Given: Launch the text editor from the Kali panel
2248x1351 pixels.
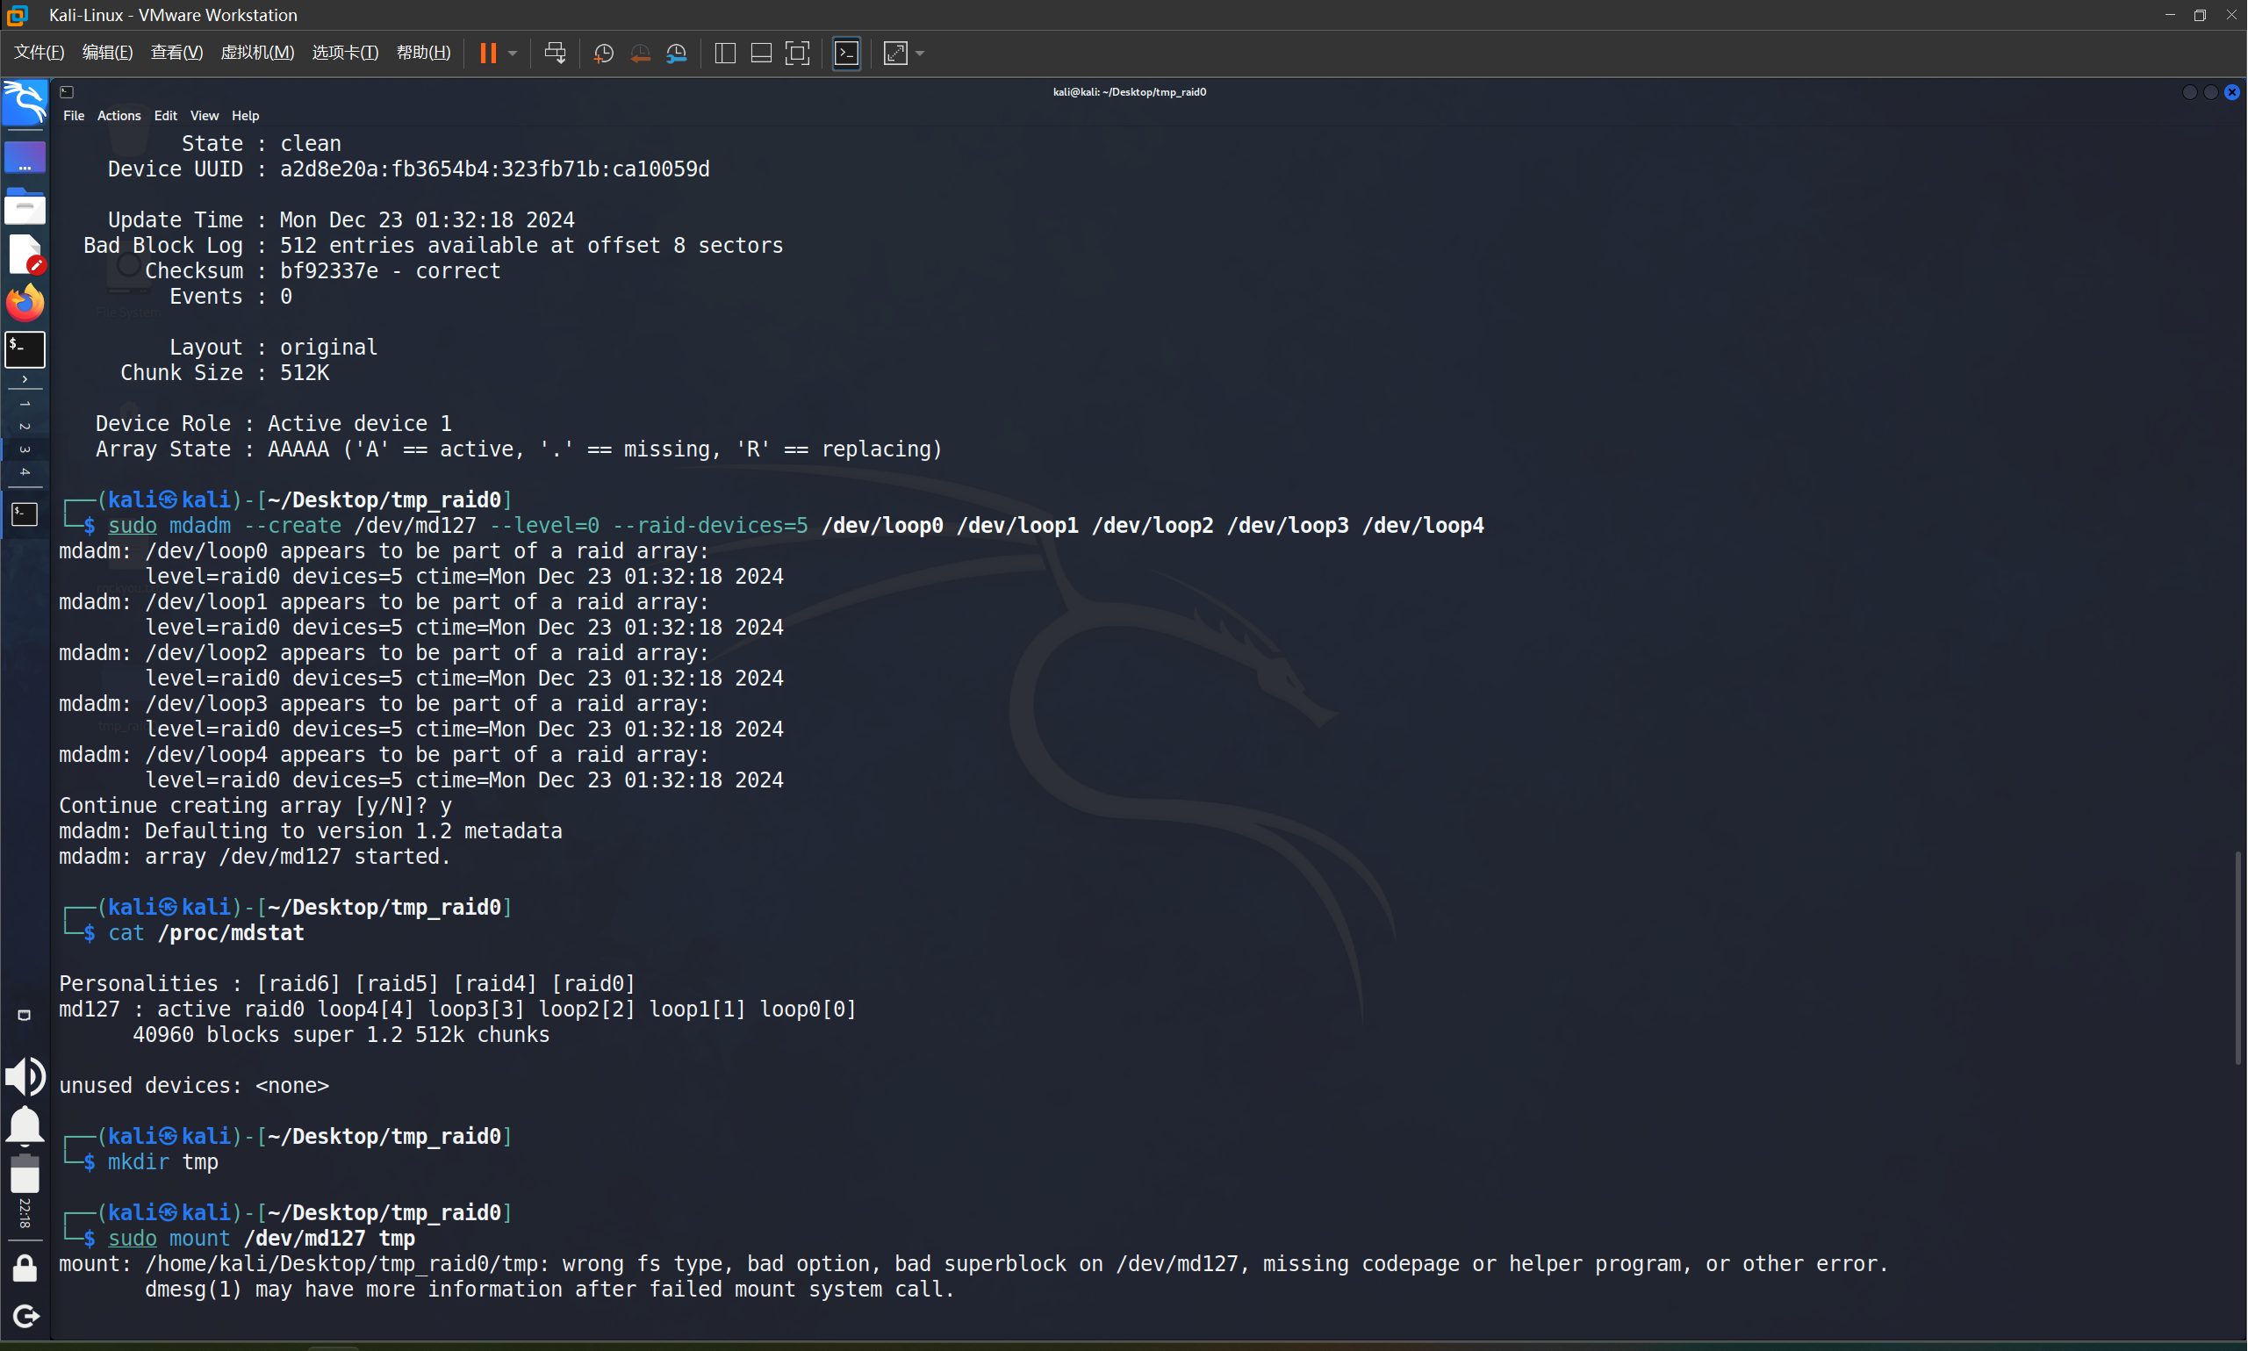Looking at the screenshot, I should pyautogui.click(x=25, y=254).
